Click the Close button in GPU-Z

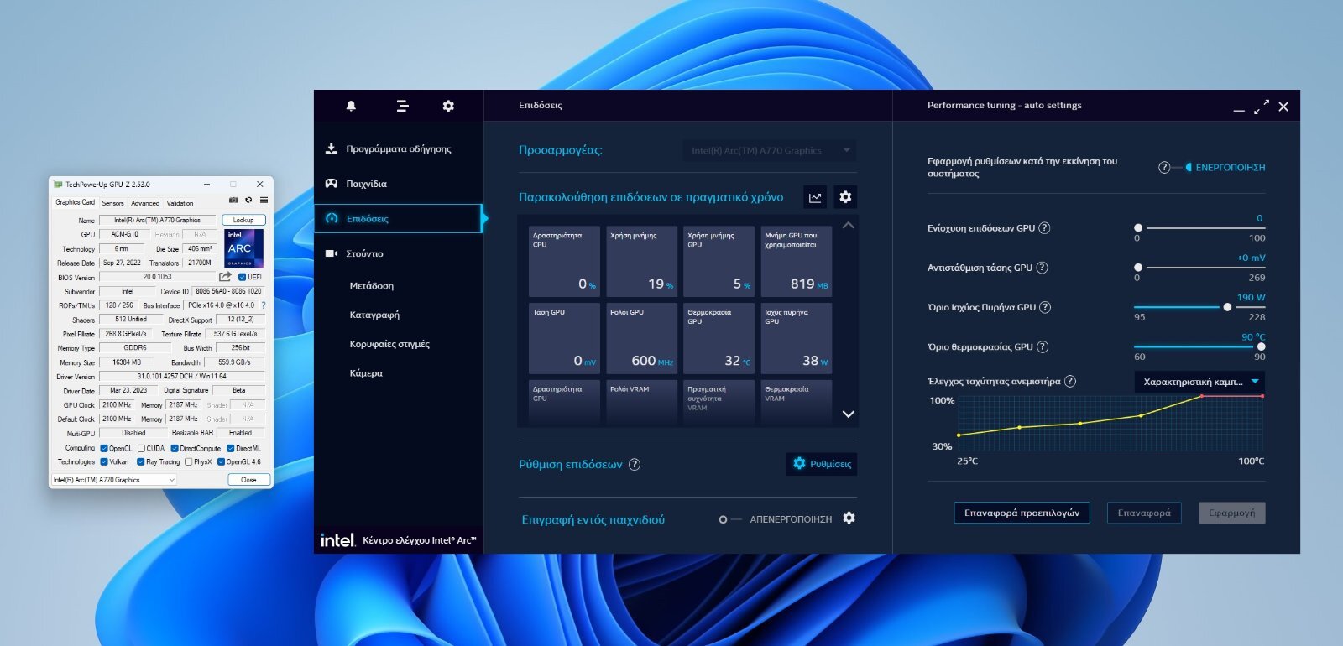pos(248,480)
